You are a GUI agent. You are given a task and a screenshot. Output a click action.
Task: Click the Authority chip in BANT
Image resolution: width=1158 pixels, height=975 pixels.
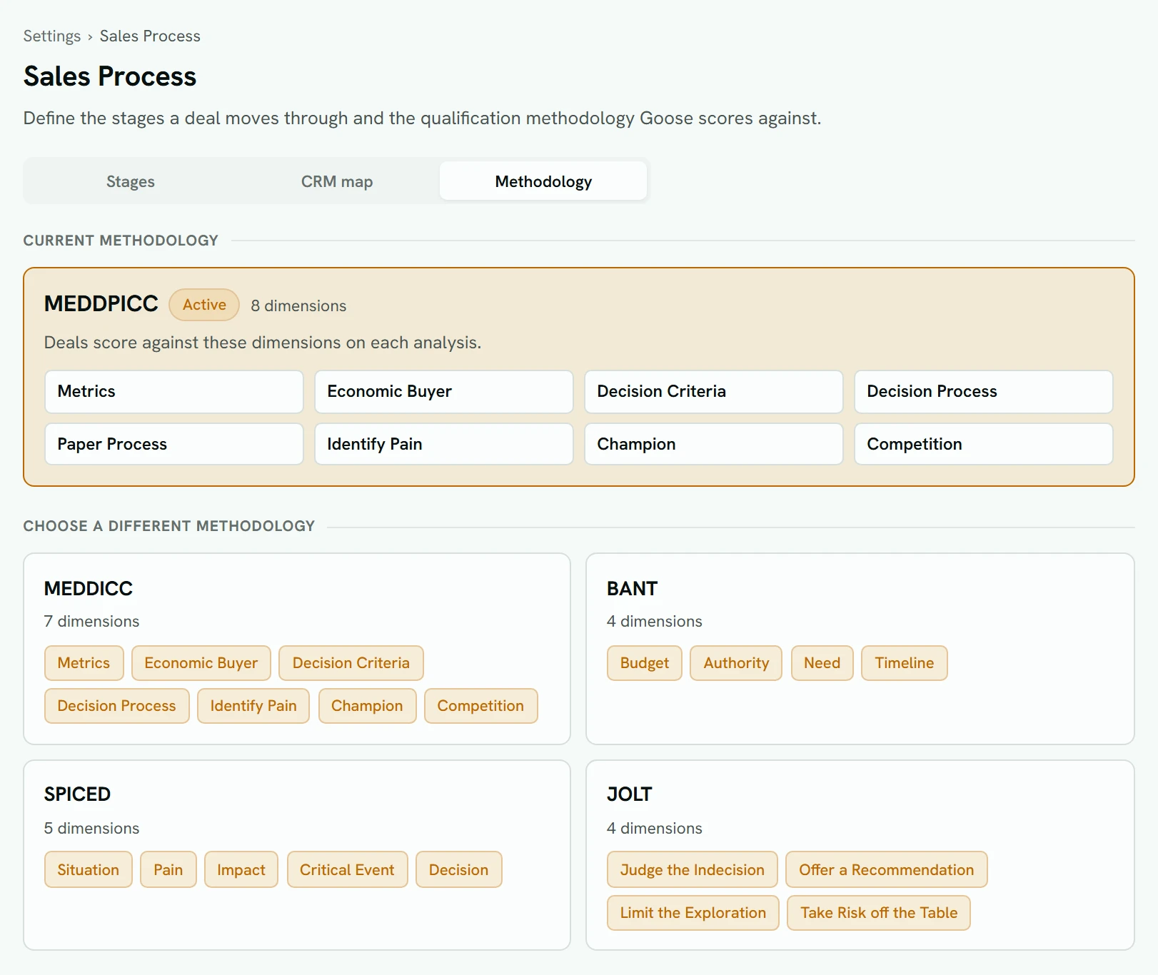coord(736,663)
